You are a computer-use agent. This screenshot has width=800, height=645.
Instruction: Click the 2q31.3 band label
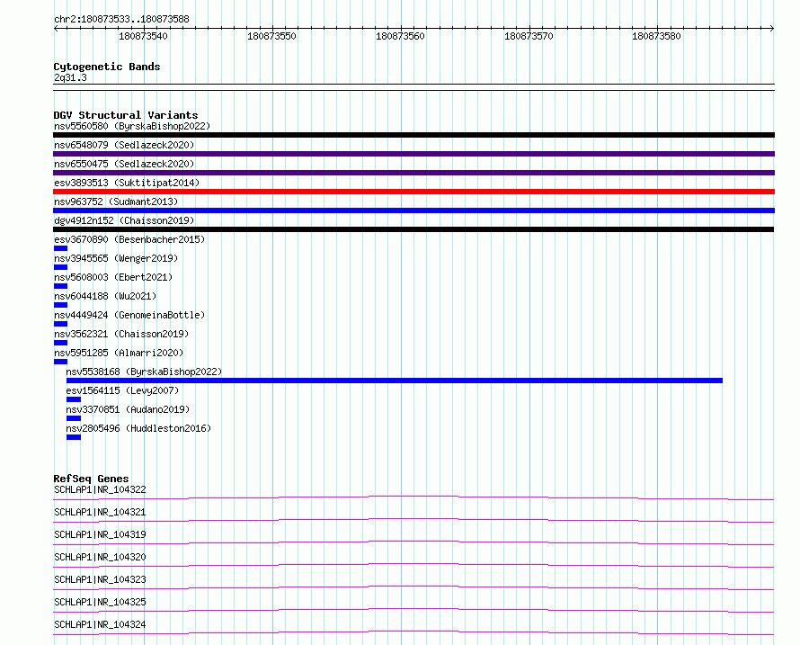(70, 77)
